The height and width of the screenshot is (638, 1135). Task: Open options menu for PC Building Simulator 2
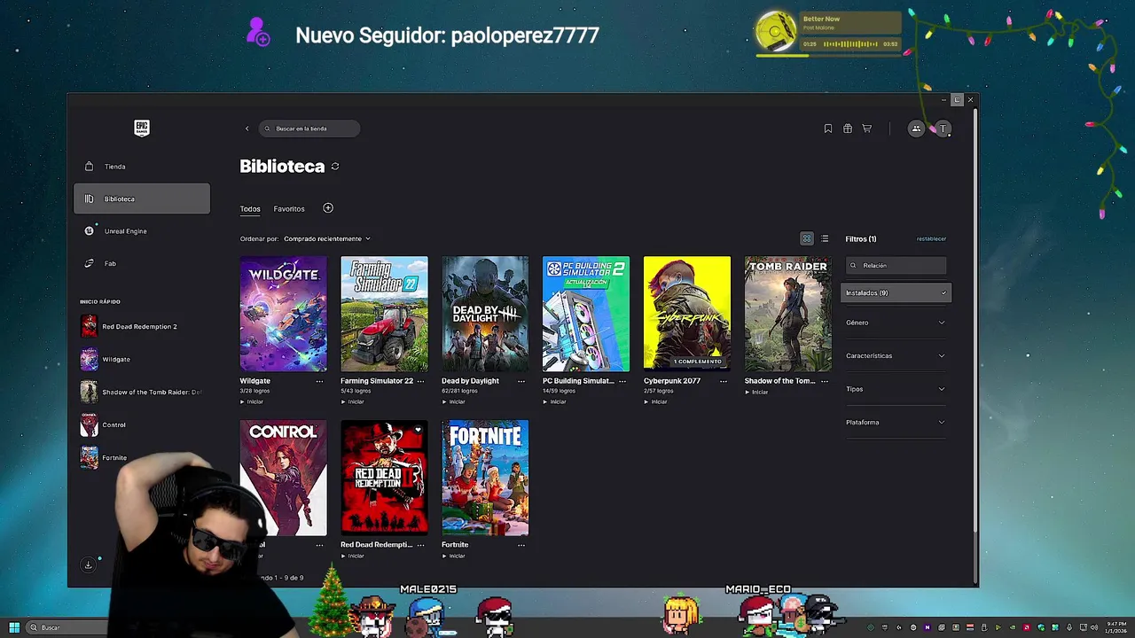622,381
